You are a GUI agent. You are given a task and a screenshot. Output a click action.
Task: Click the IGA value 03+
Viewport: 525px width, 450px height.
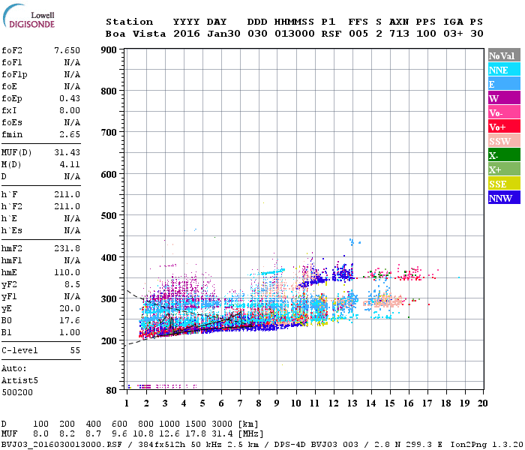(x=453, y=34)
